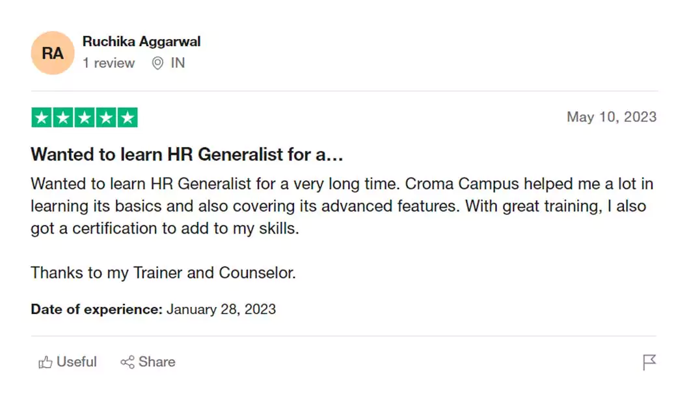
Task: Click the first green rating star
Action: point(42,118)
